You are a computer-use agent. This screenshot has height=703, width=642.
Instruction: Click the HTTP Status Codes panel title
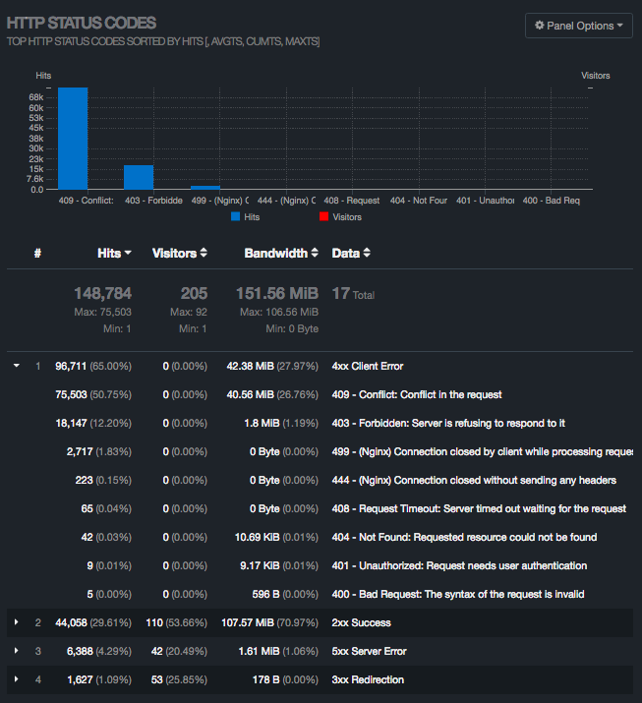tap(82, 22)
